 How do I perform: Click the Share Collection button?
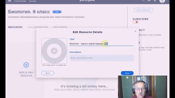click(x=143, y=10)
